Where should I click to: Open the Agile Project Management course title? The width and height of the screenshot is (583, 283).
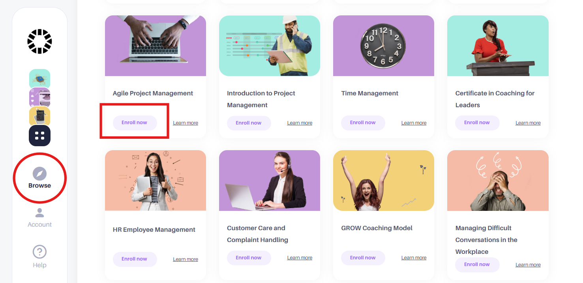(153, 93)
